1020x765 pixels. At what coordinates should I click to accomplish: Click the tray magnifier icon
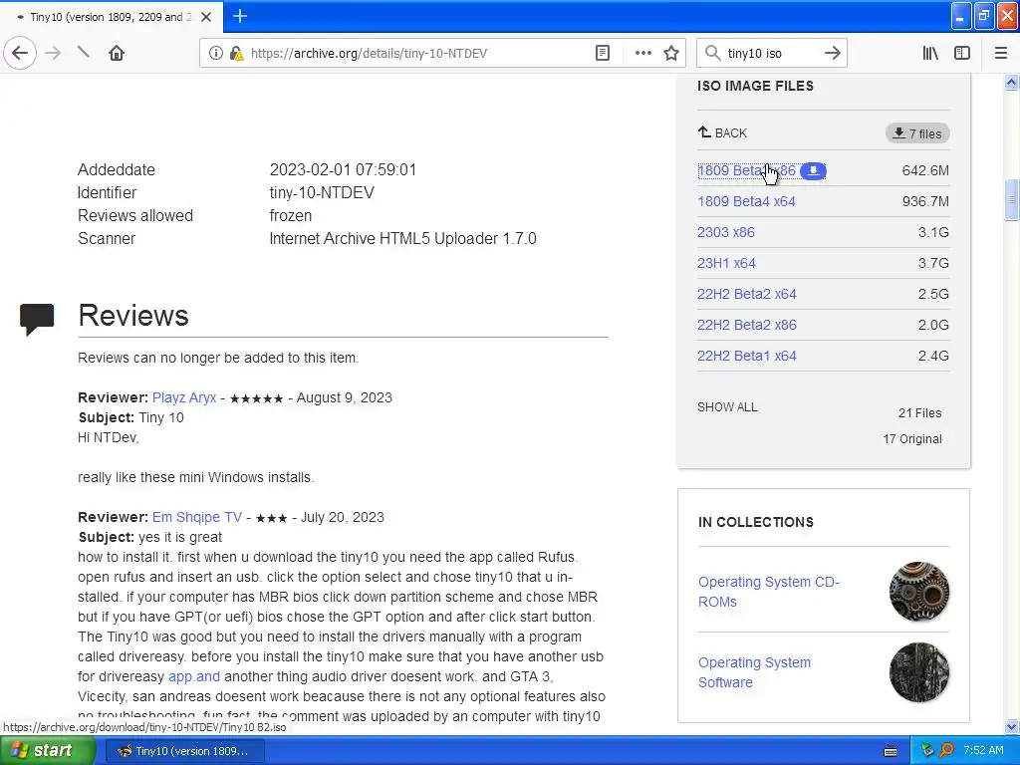click(x=946, y=751)
